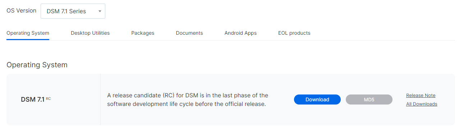Show the Android Apps tab
Viewport: 459px width, 131px height.
[x=240, y=33]
